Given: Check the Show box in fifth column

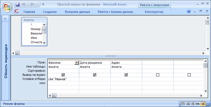Looking at the screenshot, I should tap(189, 75).
